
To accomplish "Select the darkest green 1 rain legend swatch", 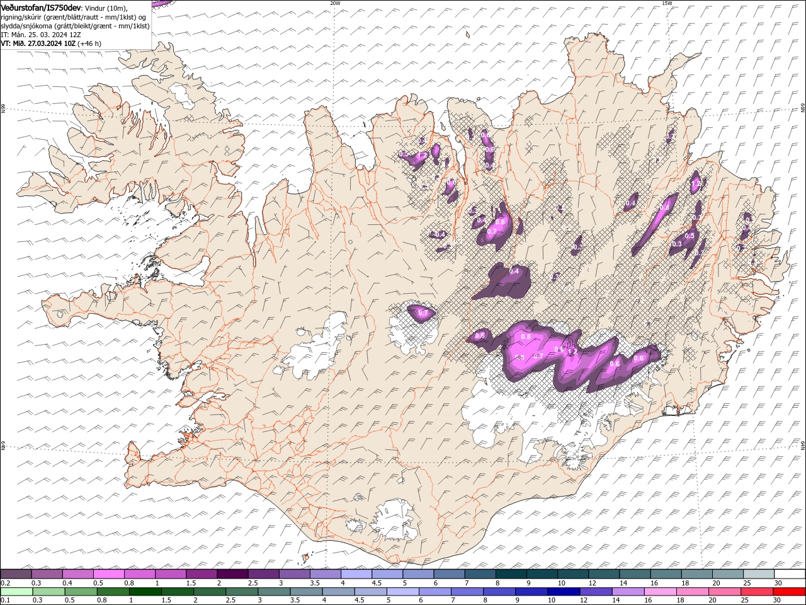I will tap(145, 592).
